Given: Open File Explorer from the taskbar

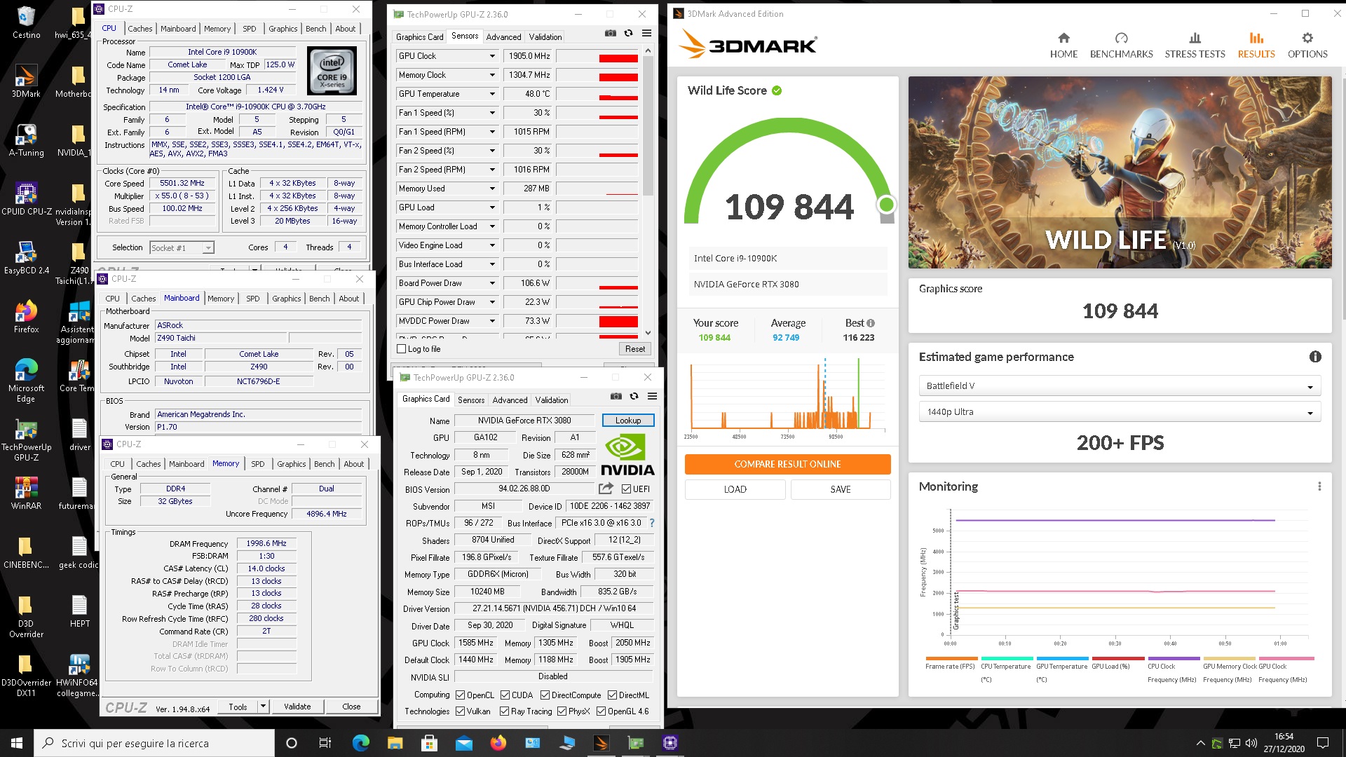Looking at the screenshot, I should [x=395, y=743].
